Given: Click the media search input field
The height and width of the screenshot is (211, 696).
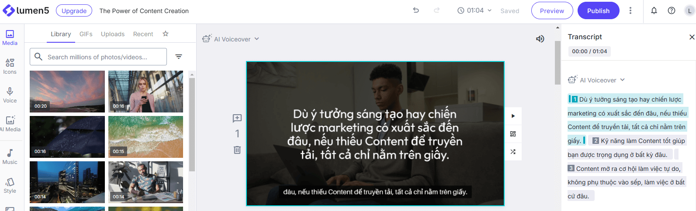Looking at the screenshot, I should 103,57.
